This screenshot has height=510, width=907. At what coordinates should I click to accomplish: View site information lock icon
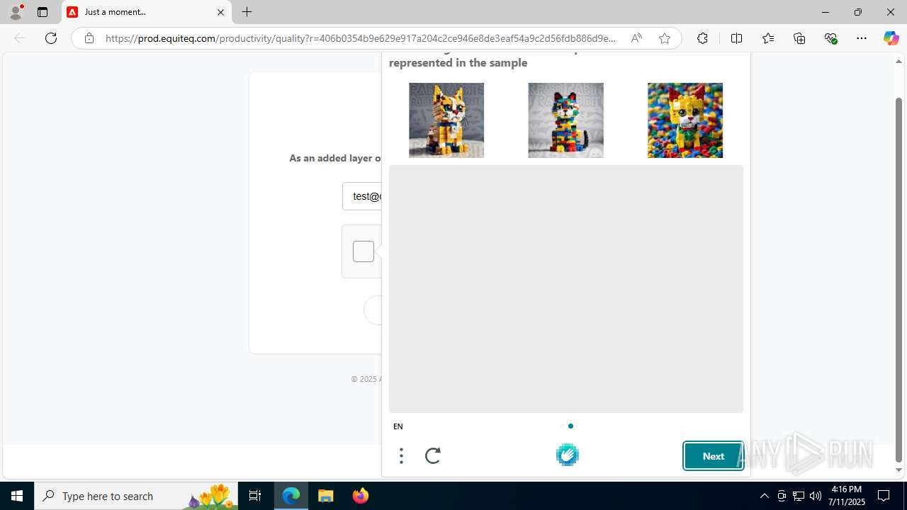click(x=89, y=38)
